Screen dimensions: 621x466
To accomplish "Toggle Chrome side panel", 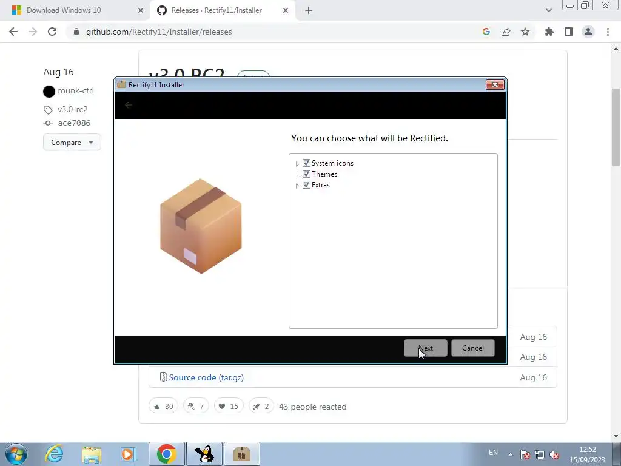I will pyautogui.click(x=569, y=32).
